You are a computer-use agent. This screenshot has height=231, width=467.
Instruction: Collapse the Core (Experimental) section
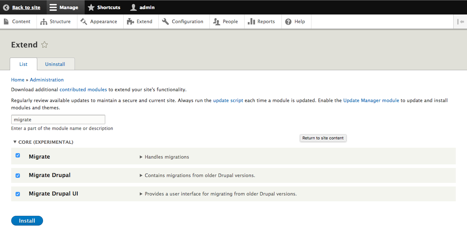point(15,142)
